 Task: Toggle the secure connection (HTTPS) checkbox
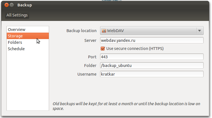tap(103, 49)
